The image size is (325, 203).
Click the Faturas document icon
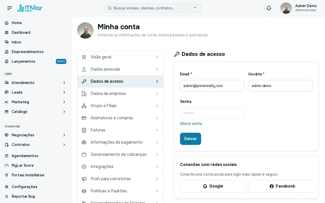84,130
